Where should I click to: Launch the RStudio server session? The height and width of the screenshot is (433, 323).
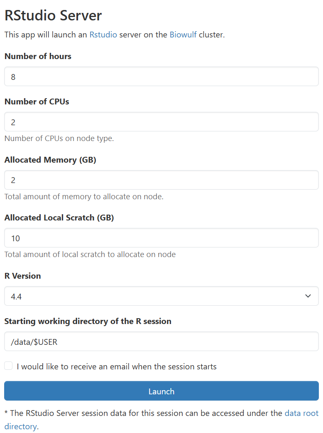(161, 391)
